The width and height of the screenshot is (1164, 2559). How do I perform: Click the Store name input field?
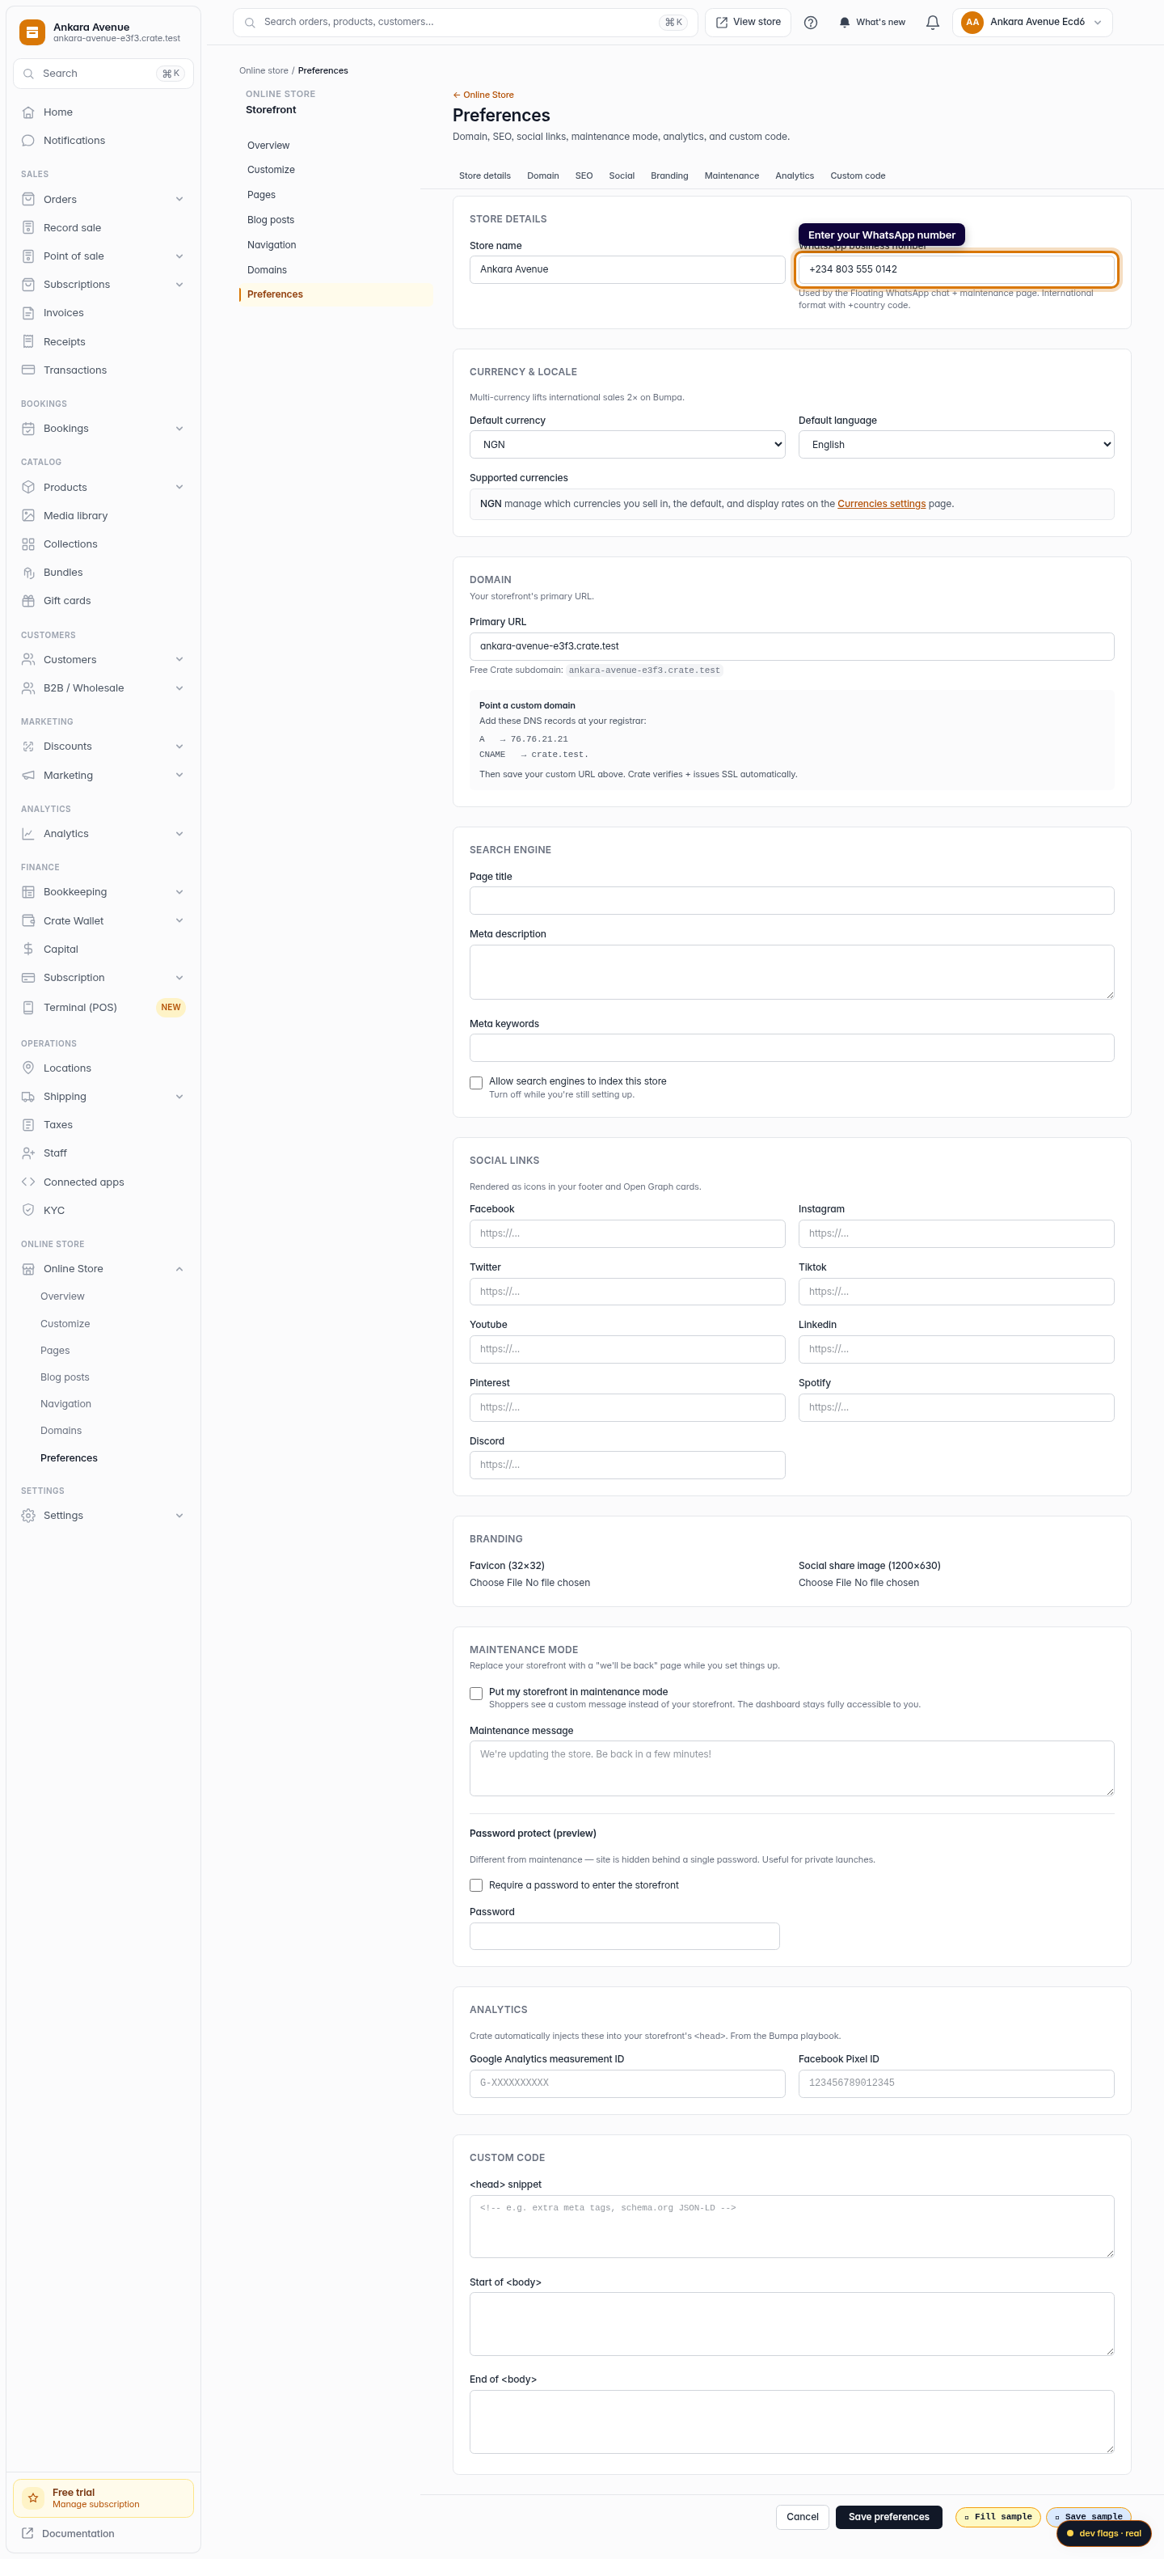coord(628,270)
